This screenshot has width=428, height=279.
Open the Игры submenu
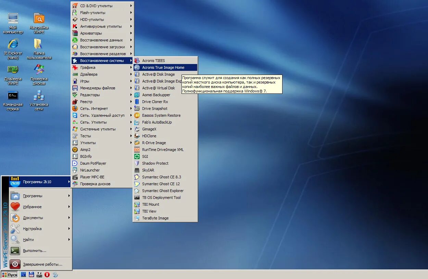click(102, 81)
